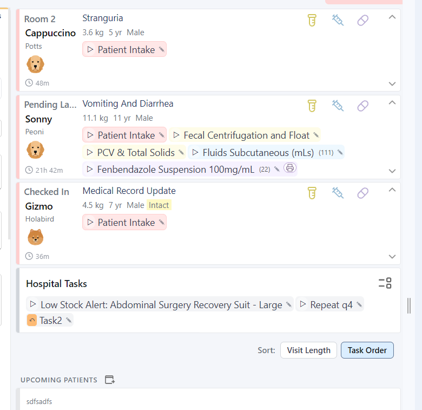This screenshot has width=422, height=410.
Task: Collapse Cappuccino's card with the up chevron
Action: [392, 17]
